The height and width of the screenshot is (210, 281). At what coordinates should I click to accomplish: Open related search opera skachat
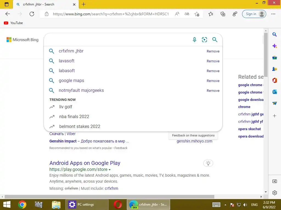tap(249, 129)
